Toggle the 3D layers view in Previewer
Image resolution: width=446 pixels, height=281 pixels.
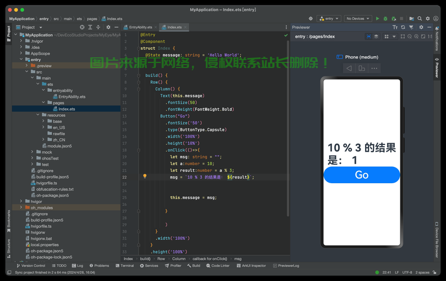tap(377, 37)
